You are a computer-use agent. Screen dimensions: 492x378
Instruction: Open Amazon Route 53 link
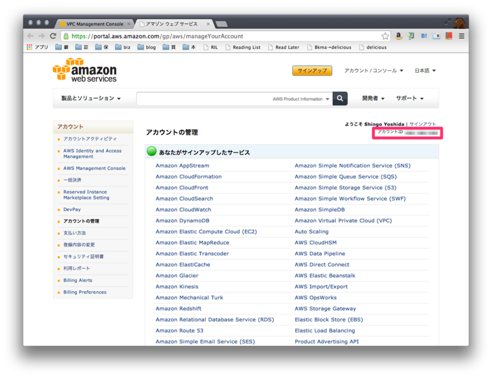point(180,331)
